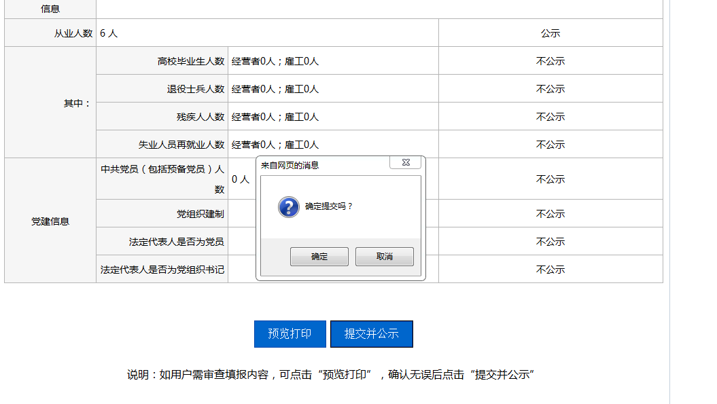
Task: Click 不公示 in 党组织建制 row
Action: tap(550, 214)
